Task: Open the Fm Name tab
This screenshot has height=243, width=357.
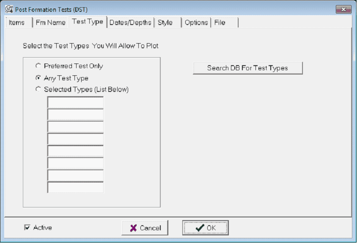Action: [51, 23]
